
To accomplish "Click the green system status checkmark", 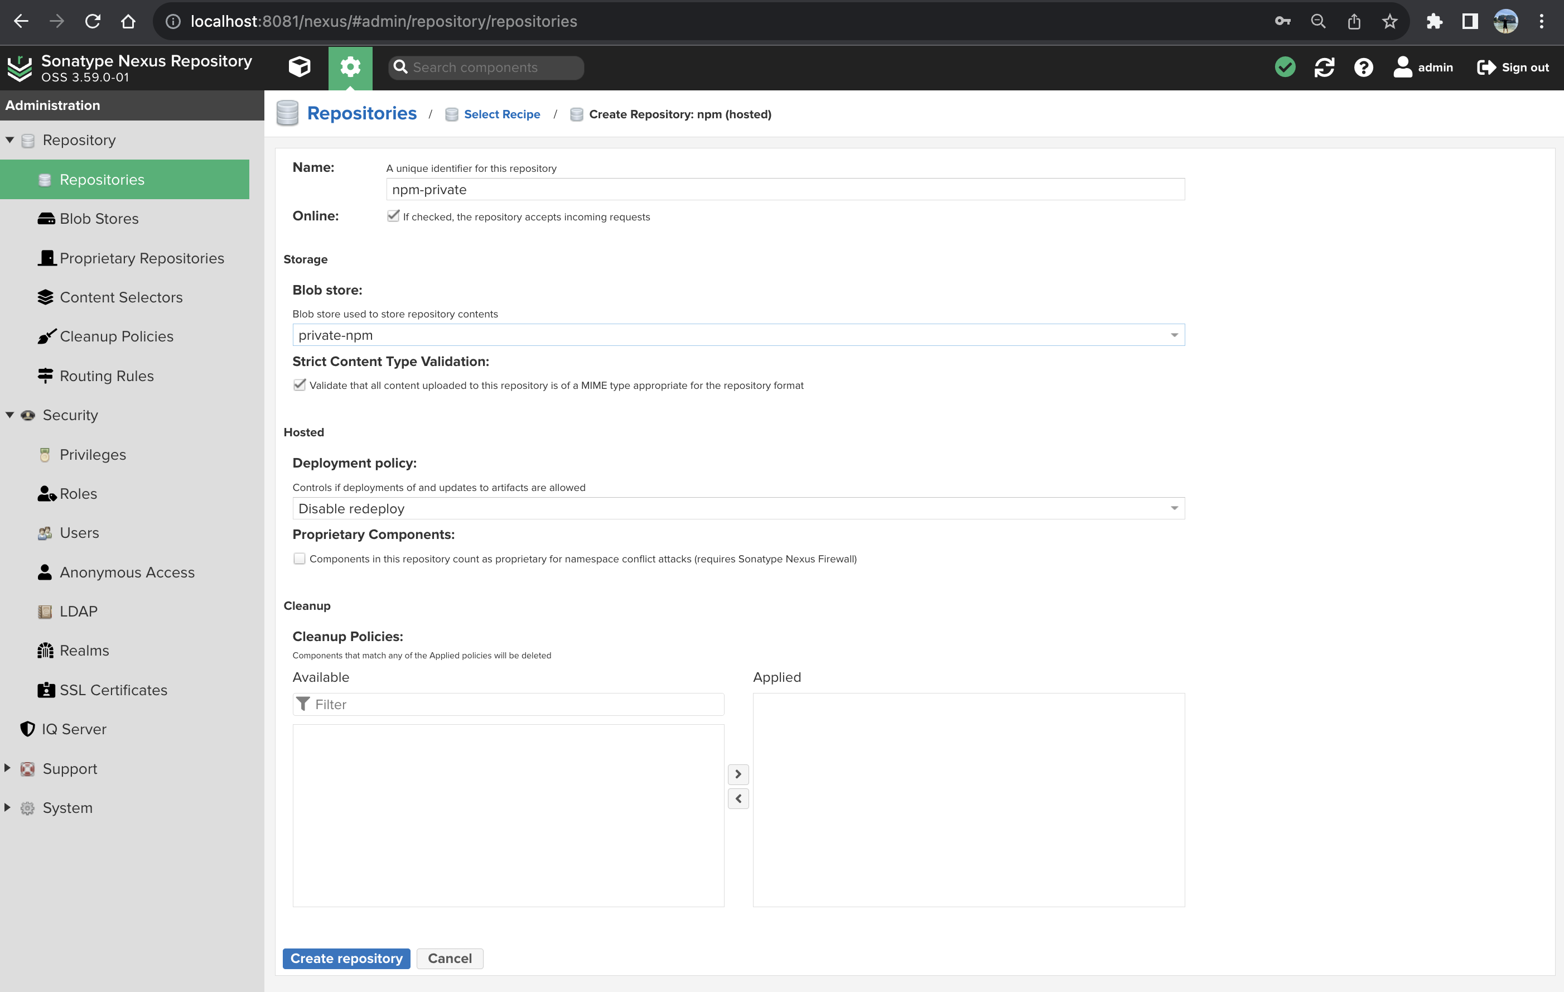I will (1285, 67).
